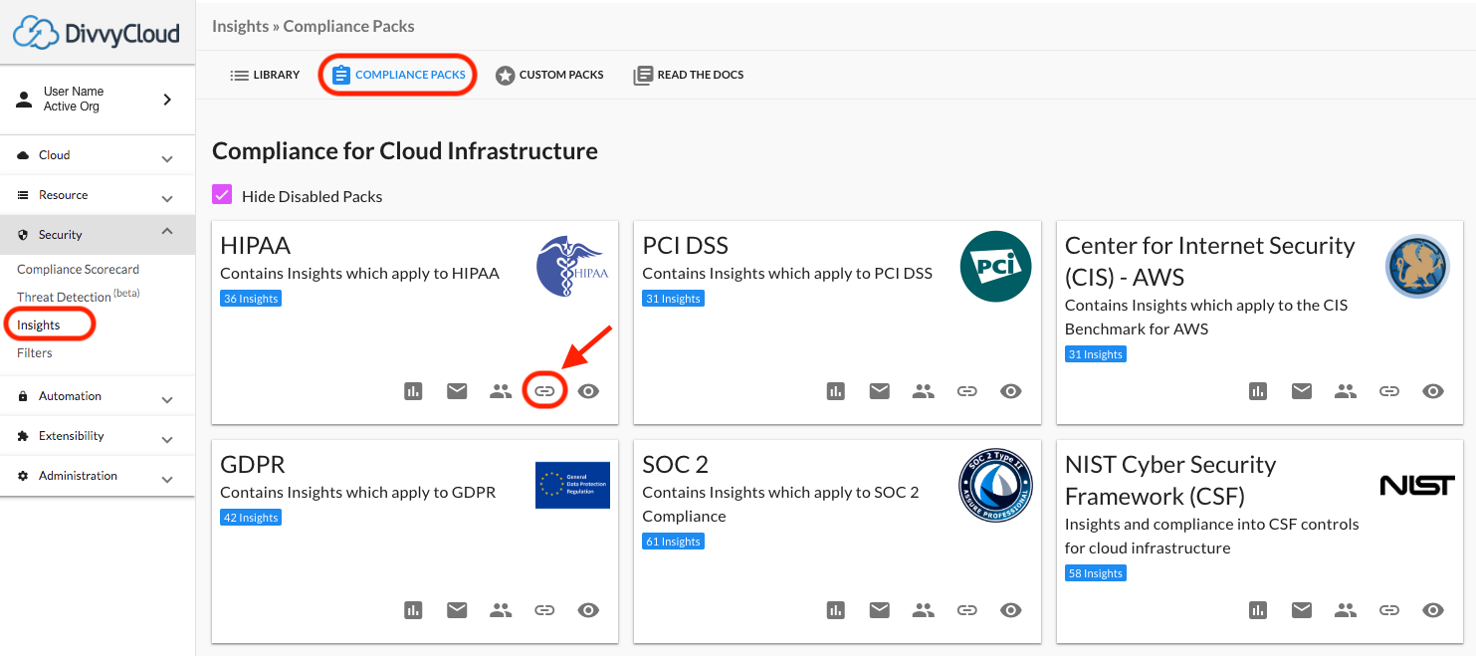Click HIPAA pack people group icon
This screenshot has height=656, width=1476.
tap(501, 391)
